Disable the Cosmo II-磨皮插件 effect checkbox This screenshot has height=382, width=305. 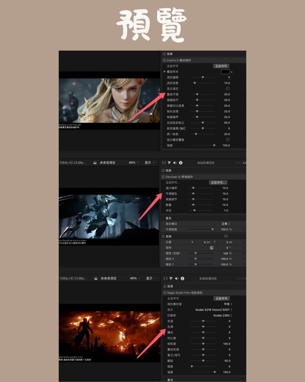pos(164,60)
